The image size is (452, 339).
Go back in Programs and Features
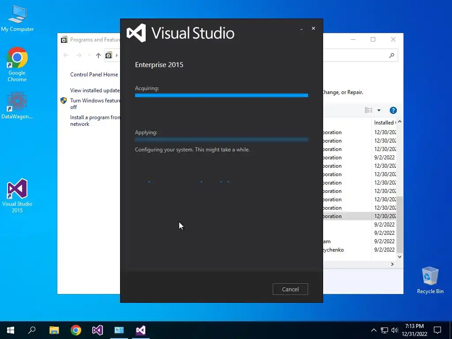[66, 55]
